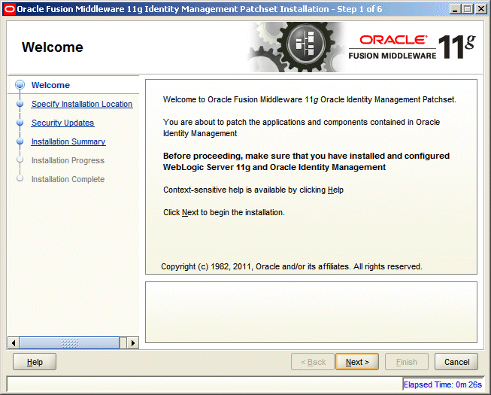
Task: Click bullet icon beside Installation Progress
Action: (20, 160)
